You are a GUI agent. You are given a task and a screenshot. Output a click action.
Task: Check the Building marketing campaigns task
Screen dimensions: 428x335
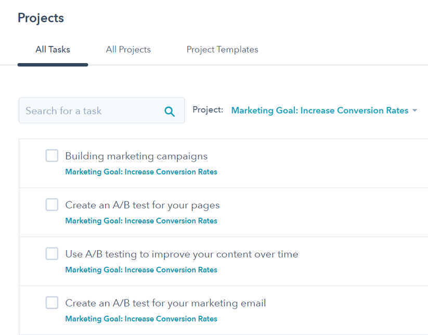[52, 156]
